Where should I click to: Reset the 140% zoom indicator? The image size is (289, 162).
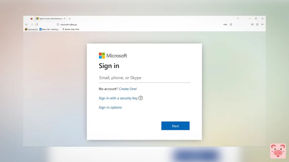pos(225,24)
